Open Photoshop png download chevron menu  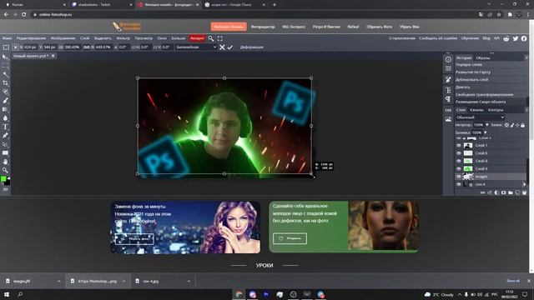tap(123, 282)
